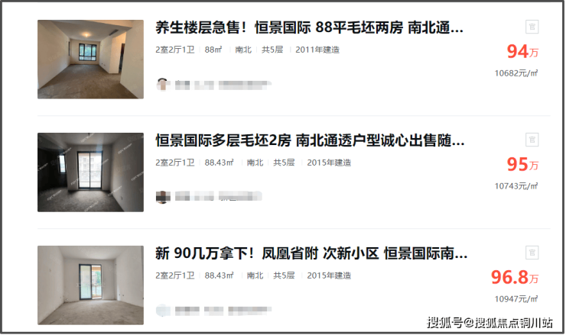Click the 96.8万 price of third listing
The image size is (566, 335).
point(515,277)
